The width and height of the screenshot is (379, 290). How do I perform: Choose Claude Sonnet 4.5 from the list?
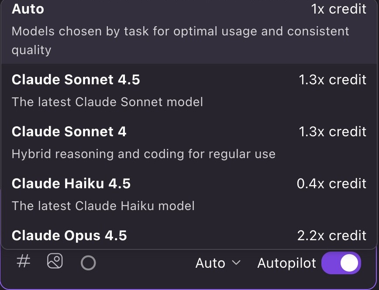click(76, 79)
